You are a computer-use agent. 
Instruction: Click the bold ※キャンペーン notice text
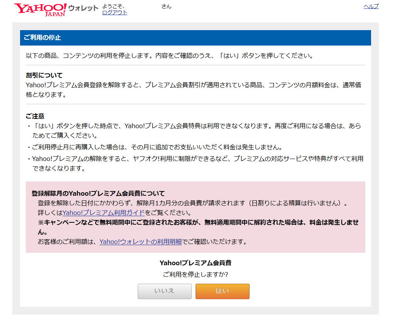pos(198,227)
